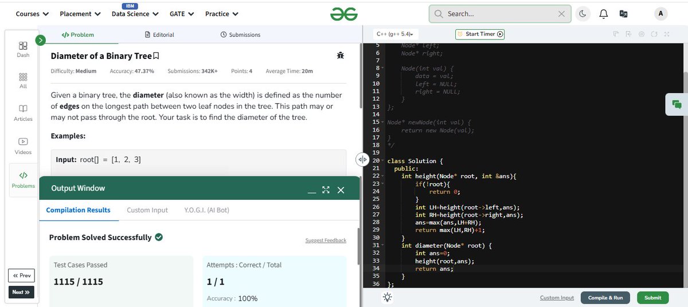
Task: Switch to the Problem tab
Action: pos(78,35)
